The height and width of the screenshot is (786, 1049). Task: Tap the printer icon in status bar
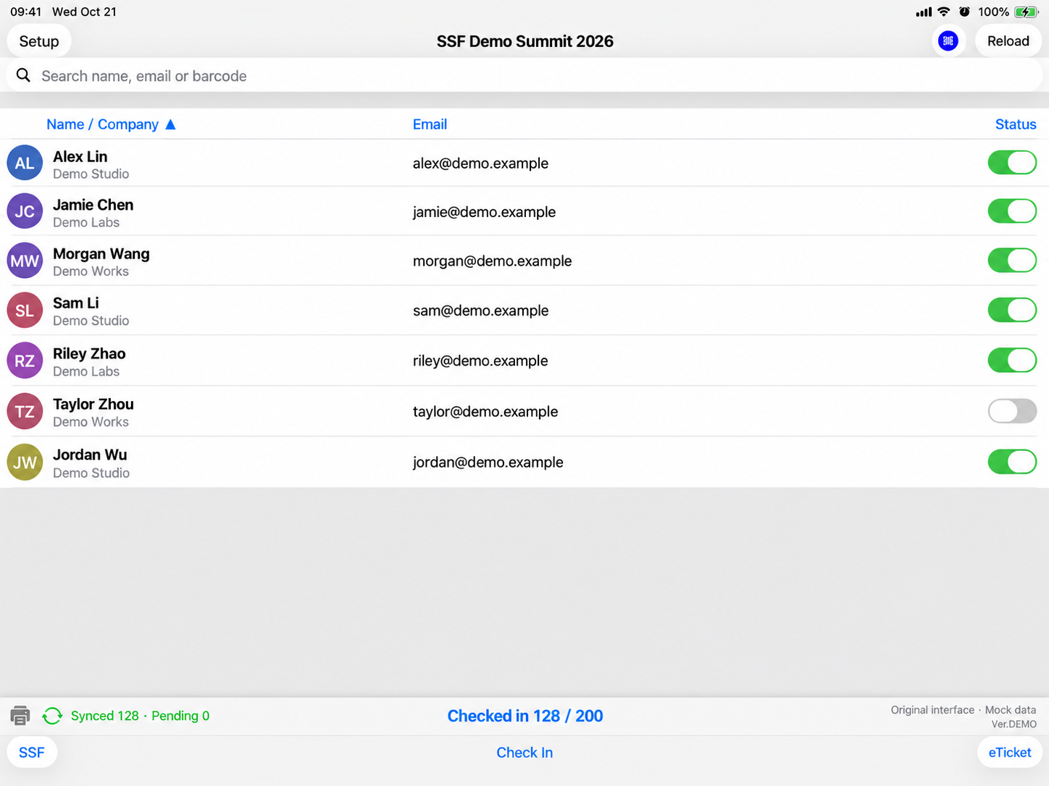pos(20,716)
